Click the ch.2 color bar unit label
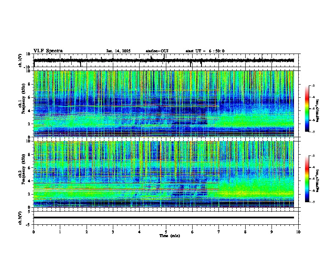 pyautogui.click(x=317, y=181)
